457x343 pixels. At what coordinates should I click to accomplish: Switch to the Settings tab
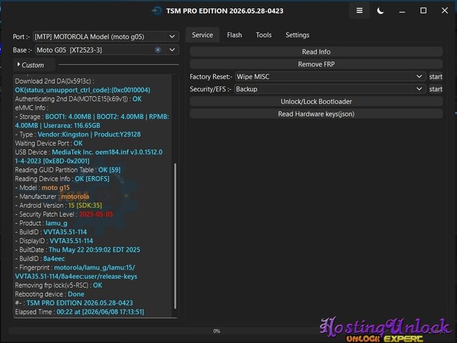pos(297,35)
